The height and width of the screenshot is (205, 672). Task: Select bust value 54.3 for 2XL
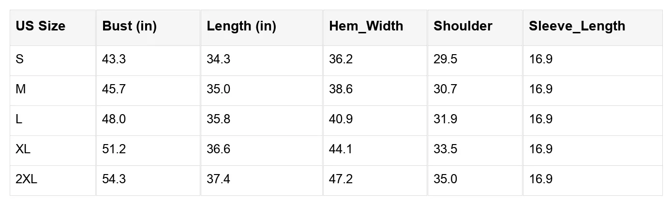(x=114, y=179)
